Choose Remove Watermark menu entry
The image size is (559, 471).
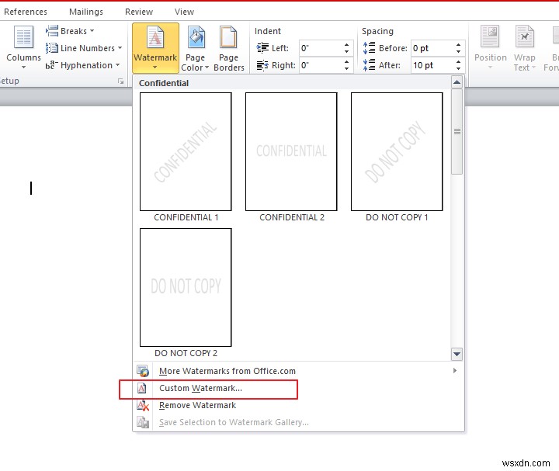[298, 405]
